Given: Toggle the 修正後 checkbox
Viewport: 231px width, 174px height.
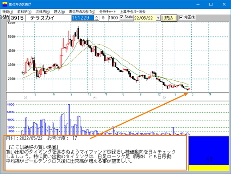Looking at the screenshot, I should coord(181,17).
